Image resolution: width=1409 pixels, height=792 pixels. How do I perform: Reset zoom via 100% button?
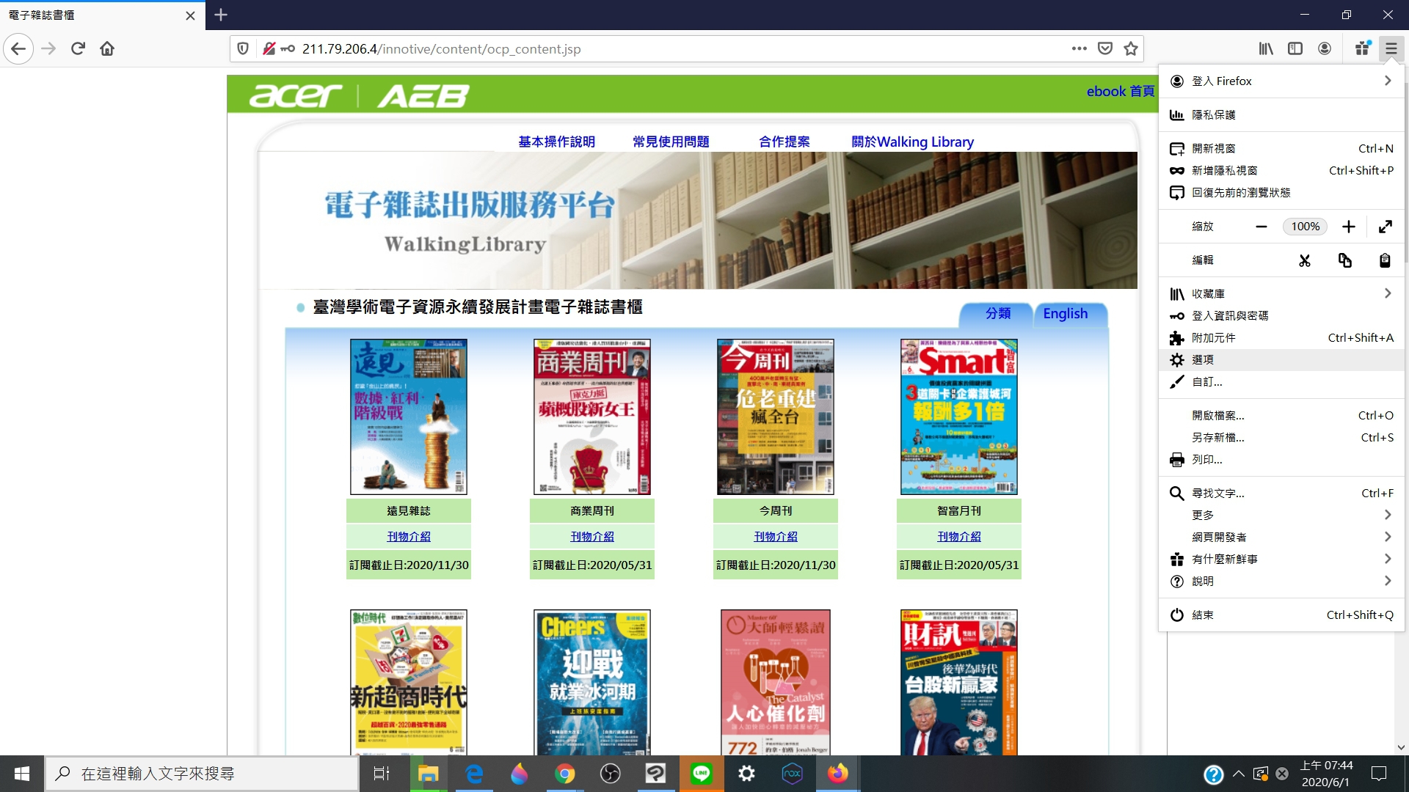1305,227
